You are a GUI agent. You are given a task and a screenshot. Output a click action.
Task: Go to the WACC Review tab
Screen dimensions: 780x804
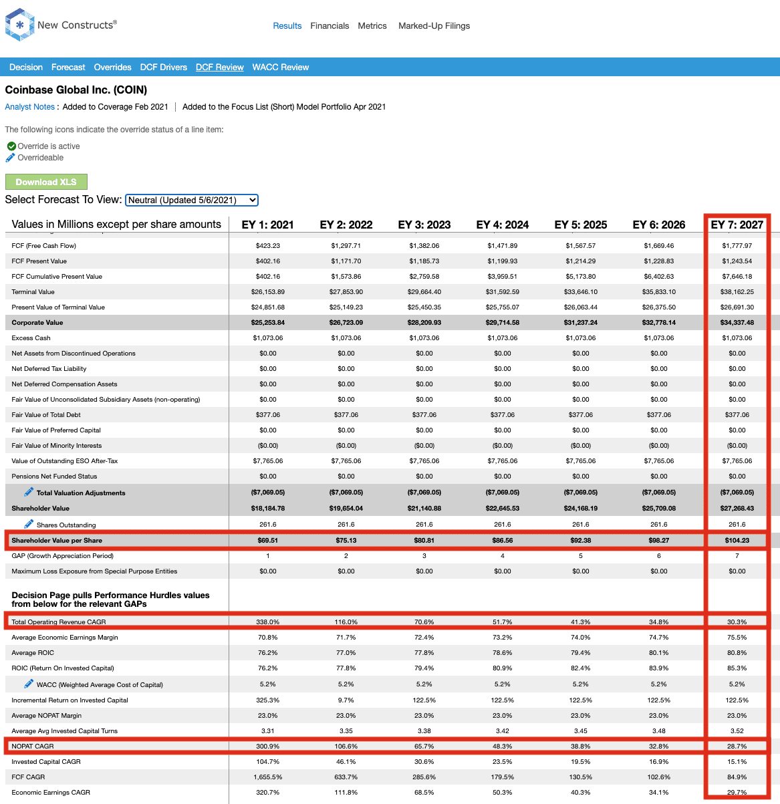(x=281, y=68)
